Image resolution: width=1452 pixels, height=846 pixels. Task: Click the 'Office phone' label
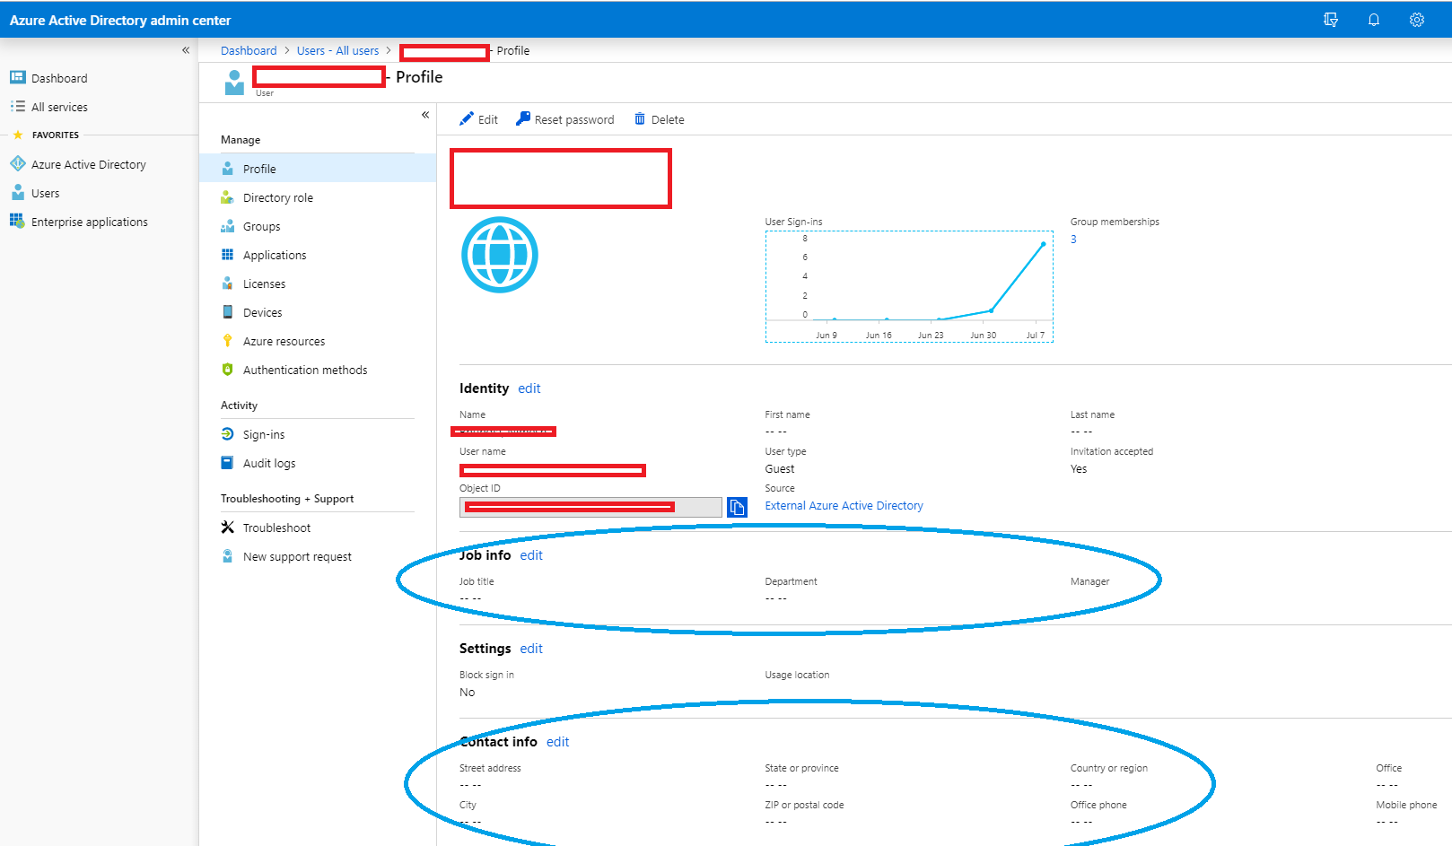[1098, 805]
